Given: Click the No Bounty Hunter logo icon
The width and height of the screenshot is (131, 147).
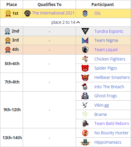Looking at the screenshot, I should (85, 133).
